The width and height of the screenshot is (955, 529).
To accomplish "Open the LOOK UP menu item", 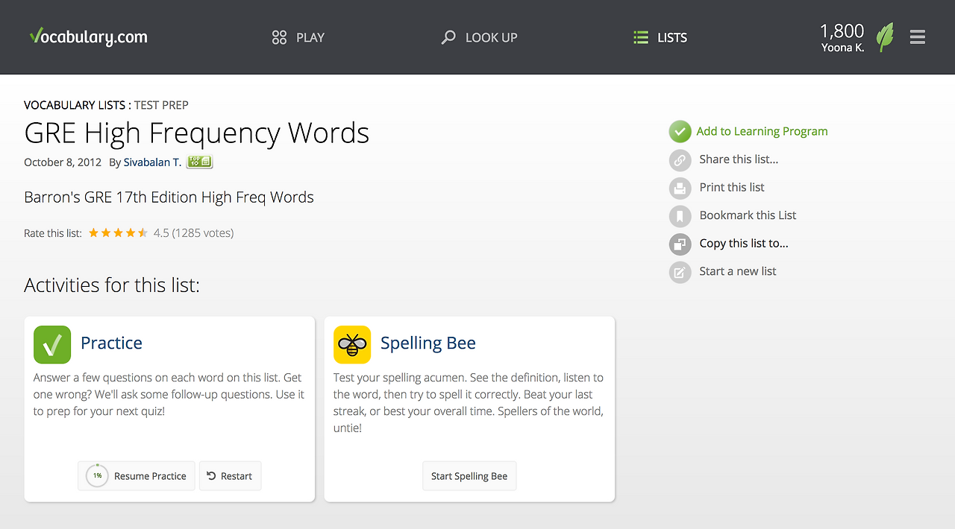I will 491,37.
